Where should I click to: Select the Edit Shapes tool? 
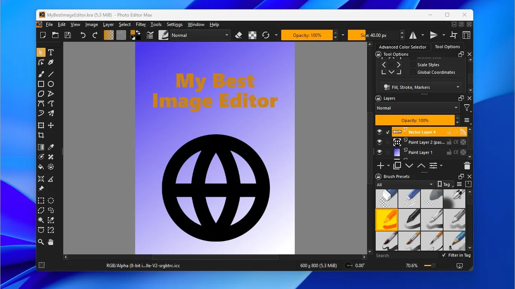point(41,62)
